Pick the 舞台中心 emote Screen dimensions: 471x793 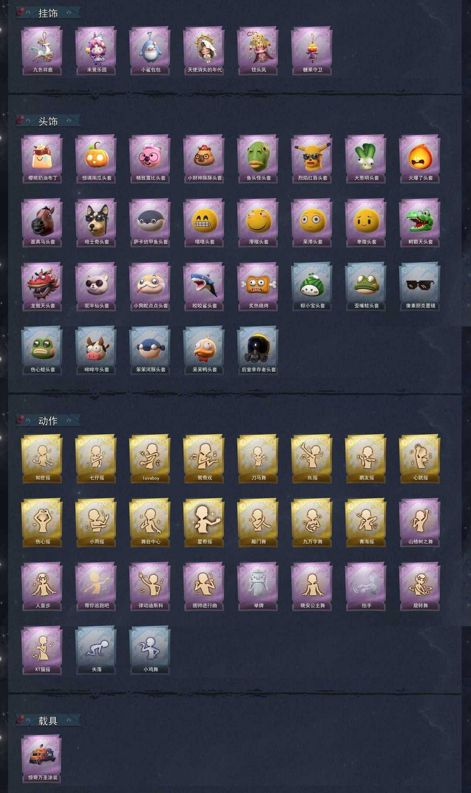click(150, 523)
